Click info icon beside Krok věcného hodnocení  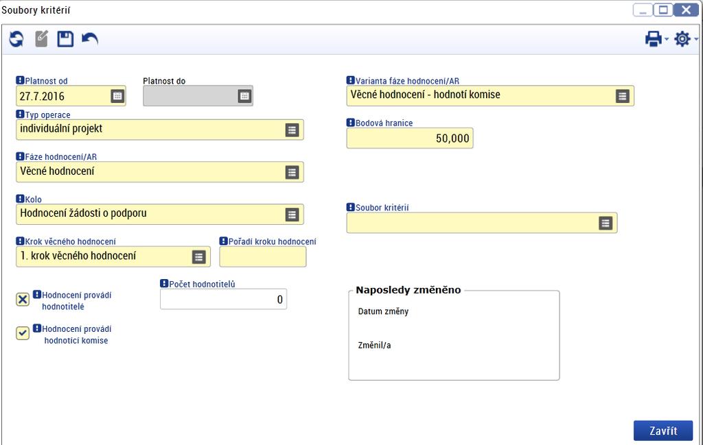tap(20, 241)
